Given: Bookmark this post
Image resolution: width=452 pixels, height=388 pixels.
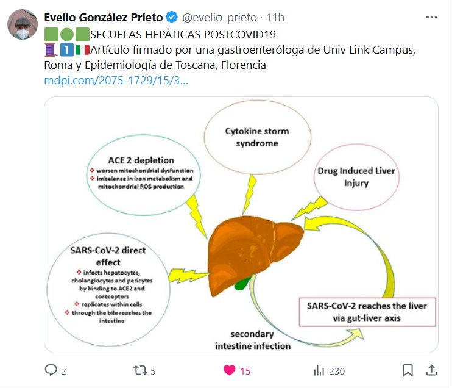Looking at the screenshot, I should click(408, 370).
